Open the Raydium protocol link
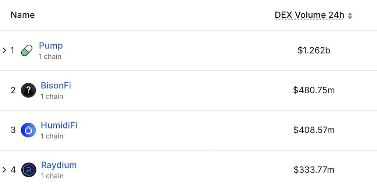377x188 pixels. point(59,165)
